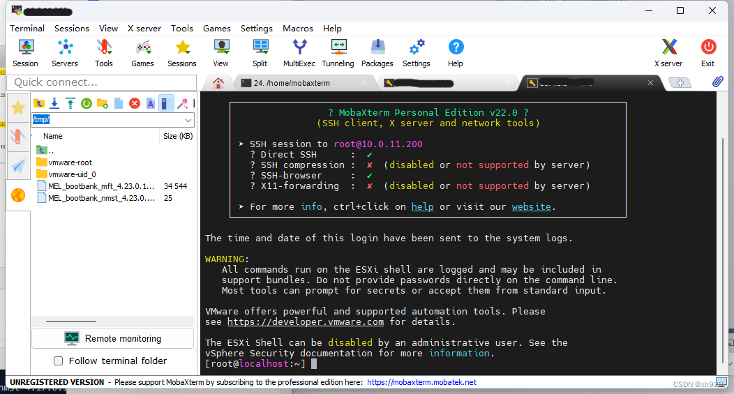Open the SFTP globe sidebar tab
Screen dimensions: 734x394
[x=18, y=195]
